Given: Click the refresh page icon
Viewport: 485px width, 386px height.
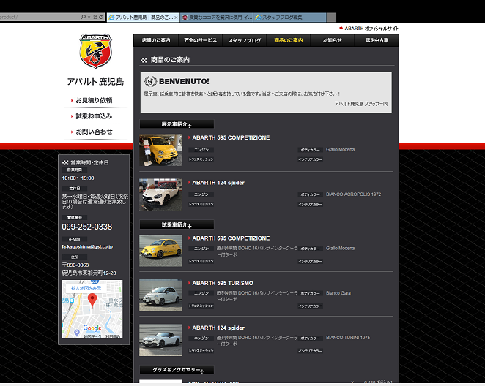Looking at the screenshot, I should pos(101,17).
